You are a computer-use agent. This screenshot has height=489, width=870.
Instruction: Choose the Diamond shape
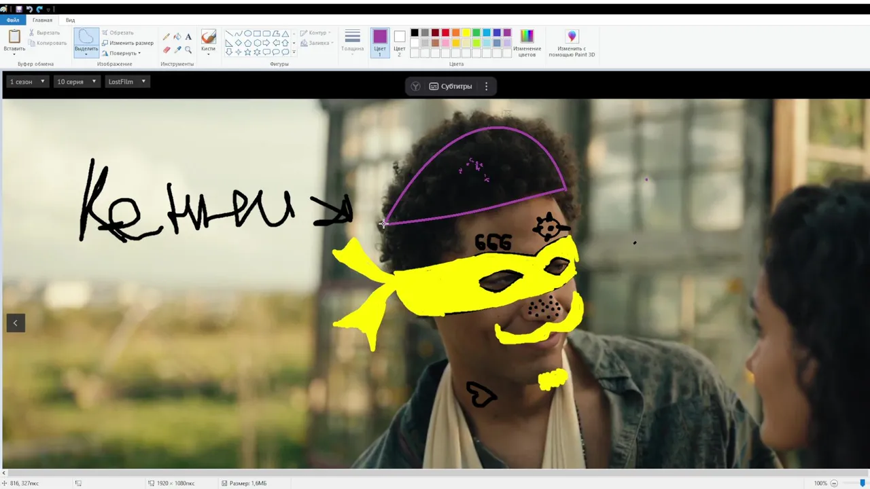point(239,43)
